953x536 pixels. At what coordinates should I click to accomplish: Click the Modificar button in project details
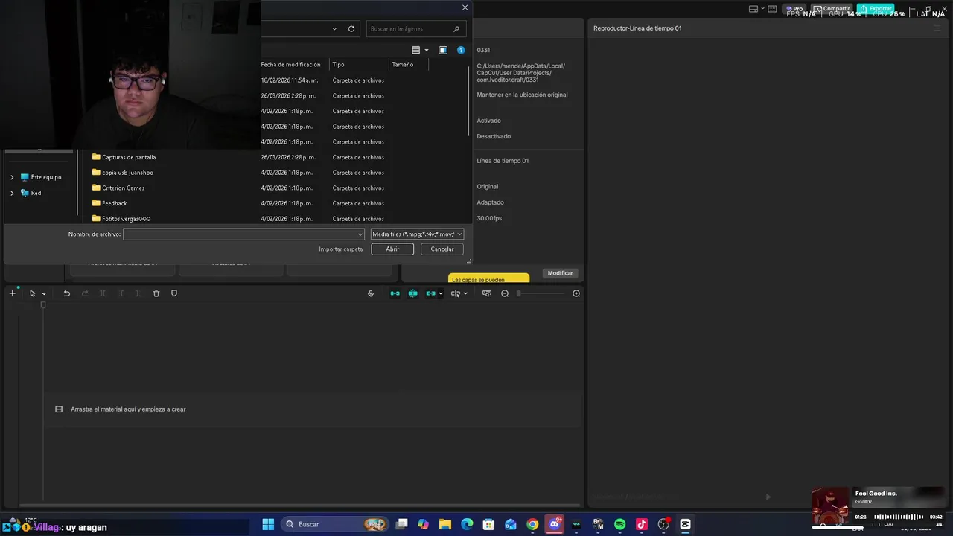click(x=560, y=273)
